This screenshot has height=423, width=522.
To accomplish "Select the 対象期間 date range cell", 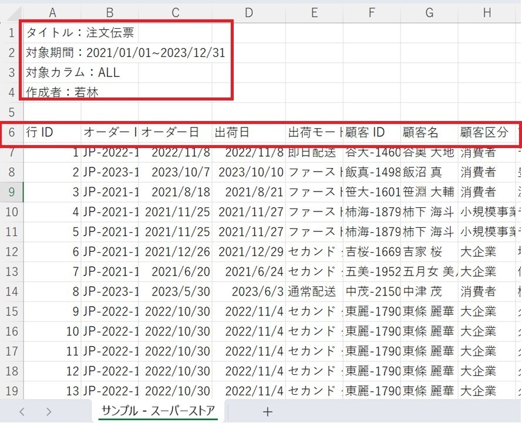I will [125, 53].
